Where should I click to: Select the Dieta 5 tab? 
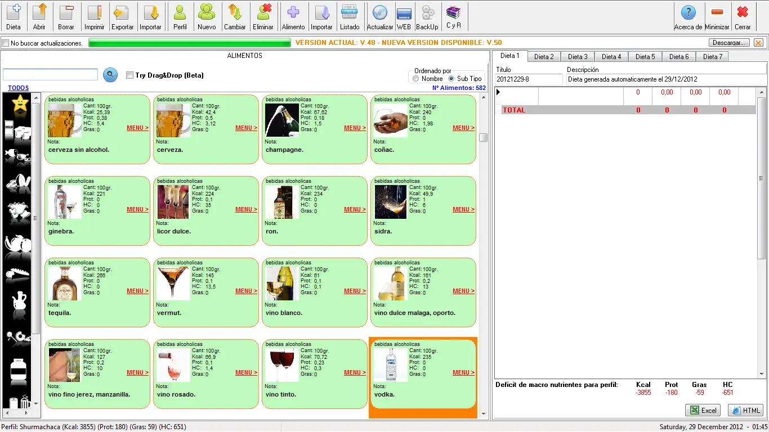click(x=645, y=57)
